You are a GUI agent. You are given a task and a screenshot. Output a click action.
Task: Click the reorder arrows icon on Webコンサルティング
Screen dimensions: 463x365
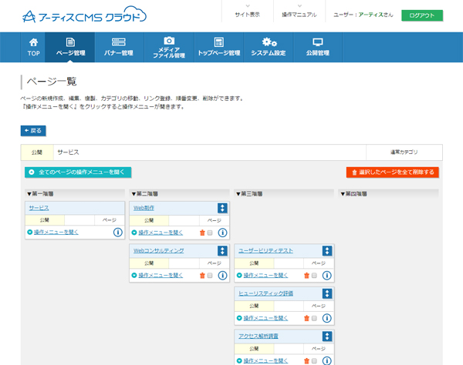[222, 251]
